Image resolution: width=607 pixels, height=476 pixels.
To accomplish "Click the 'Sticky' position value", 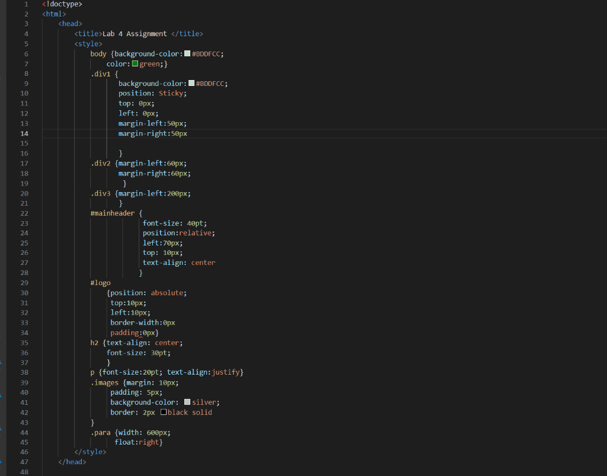I will point(171,93).
